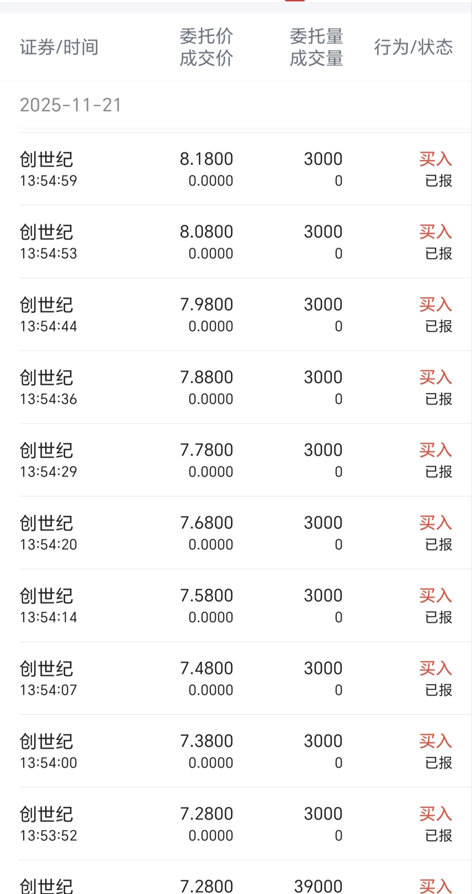Select the 7.7800 buy order row
This screenshot has height=894, width=472.
point(236,460)
